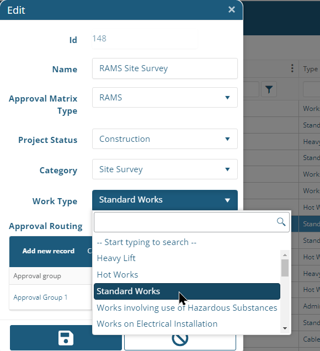Image resolution: width=320 pixels, height=351 pixels.
Task: Collapse the Work Type dropdown
Action: pyautogui.click(x=165, y=200)
